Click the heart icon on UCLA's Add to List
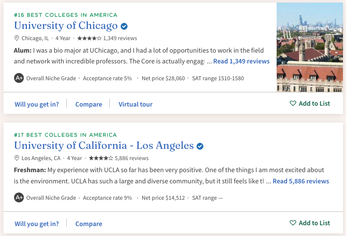 293,223
